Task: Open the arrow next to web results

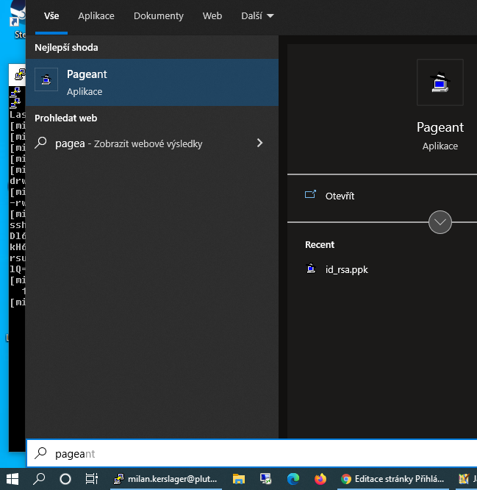Action: 259,143
